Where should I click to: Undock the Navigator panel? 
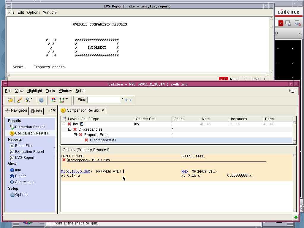tap(50, 110)
